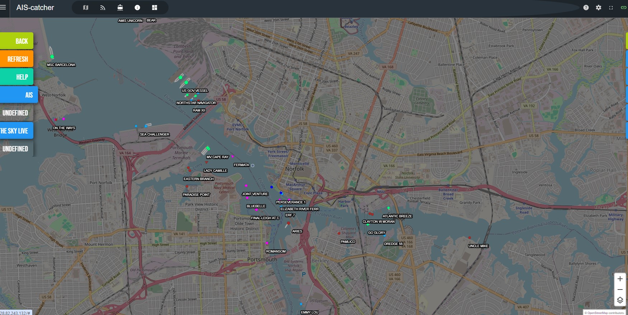Click the green connection status indicator

coord(624,8)
